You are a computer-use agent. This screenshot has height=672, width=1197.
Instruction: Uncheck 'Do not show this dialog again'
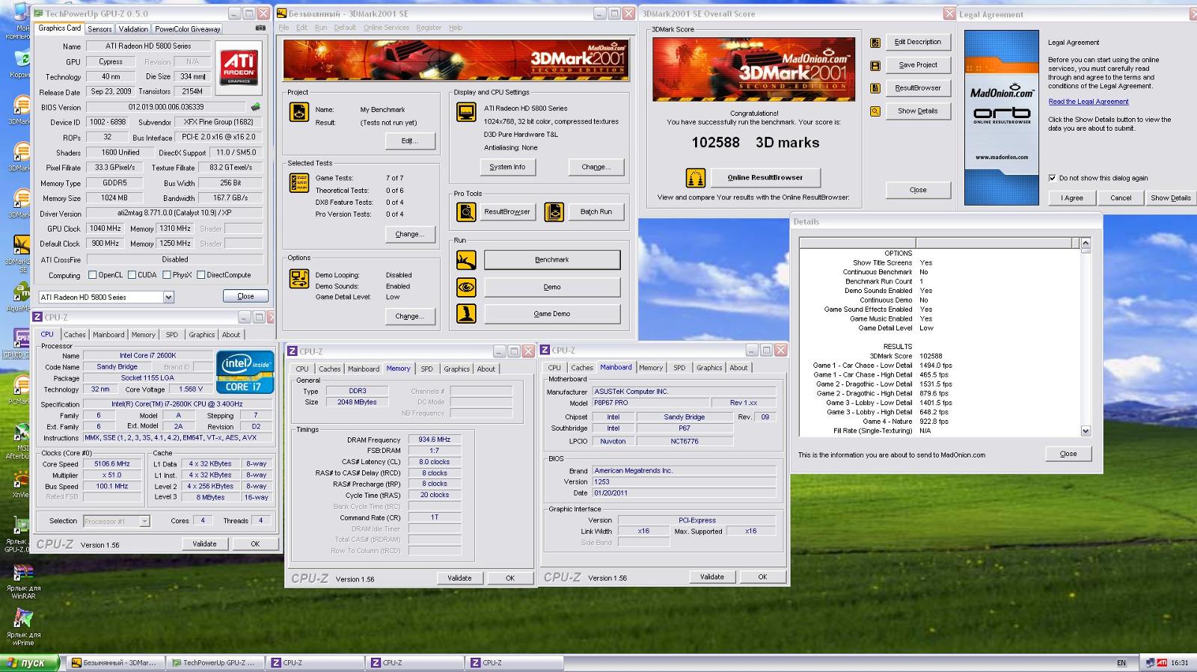1053,178
